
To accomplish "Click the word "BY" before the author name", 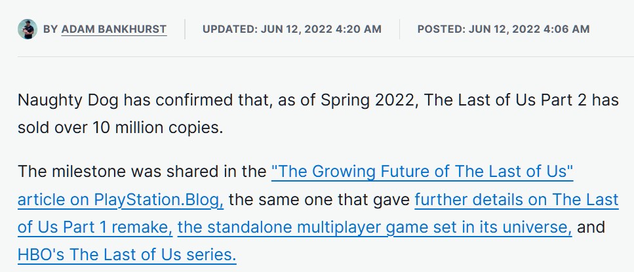I will (x=50, y=29).
